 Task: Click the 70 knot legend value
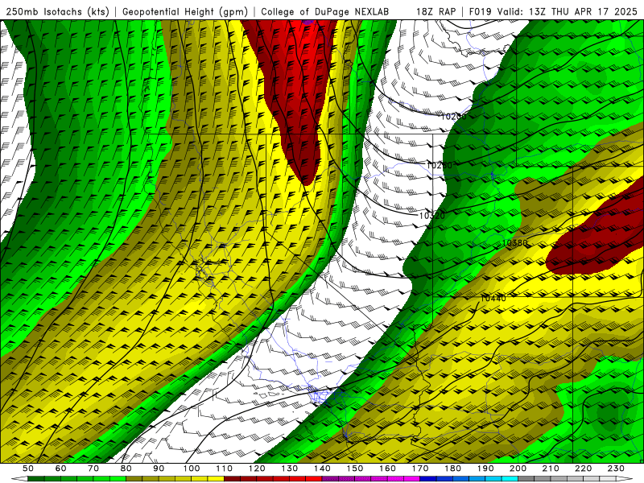coord(93,469)
